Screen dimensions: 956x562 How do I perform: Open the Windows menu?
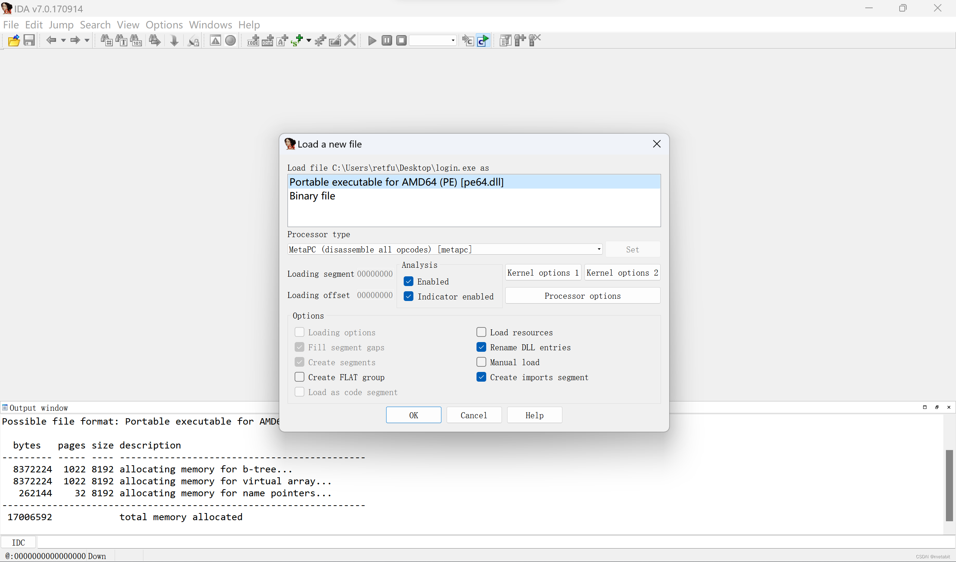(211, 25)
